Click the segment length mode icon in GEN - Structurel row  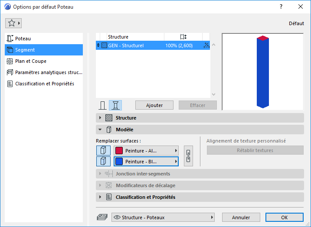pyautogui.click(x=206, y=45)
